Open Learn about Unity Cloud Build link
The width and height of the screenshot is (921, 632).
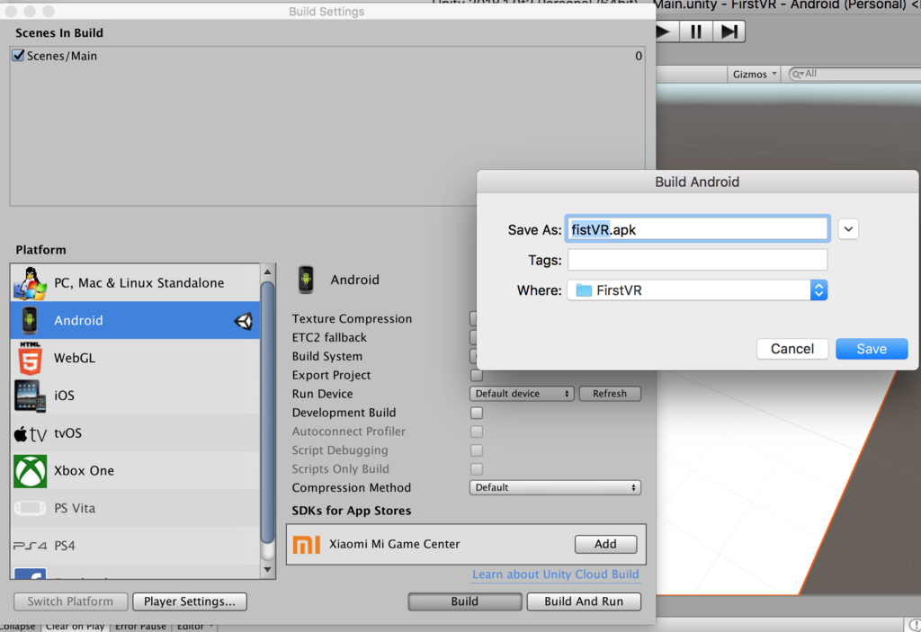click(x=556, y=574)
